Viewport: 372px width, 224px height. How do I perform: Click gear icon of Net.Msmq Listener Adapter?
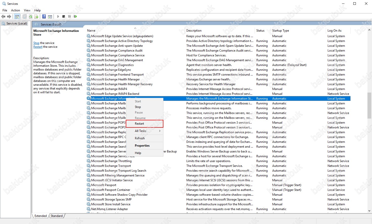click(x=88, y=209)
